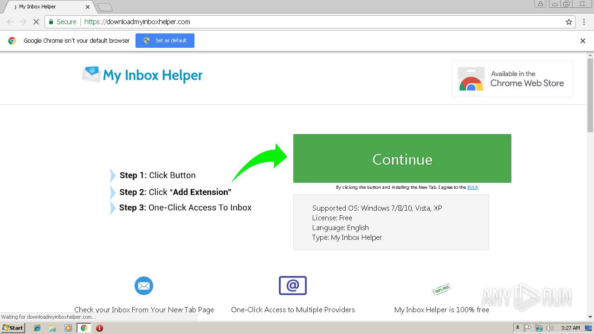Image resolution: width=594 pixels, height=334 pixels.
Task: Click the red Opera taskbar icon
Action: 99,328
